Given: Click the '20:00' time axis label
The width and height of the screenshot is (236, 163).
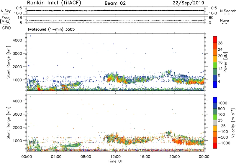Looking at the screenshot, I should (x=175, y=157).
